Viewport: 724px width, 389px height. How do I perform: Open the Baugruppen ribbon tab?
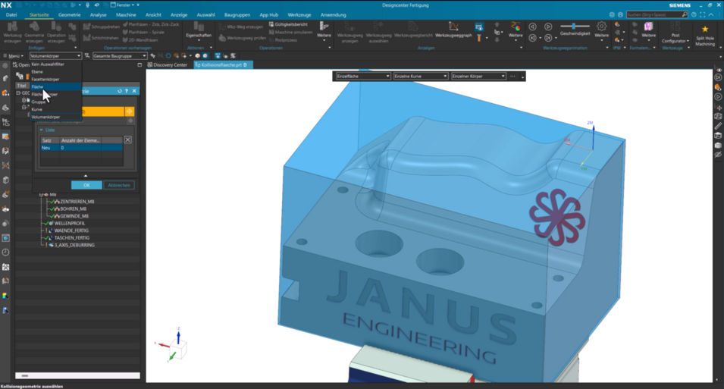tap(237, 14)
